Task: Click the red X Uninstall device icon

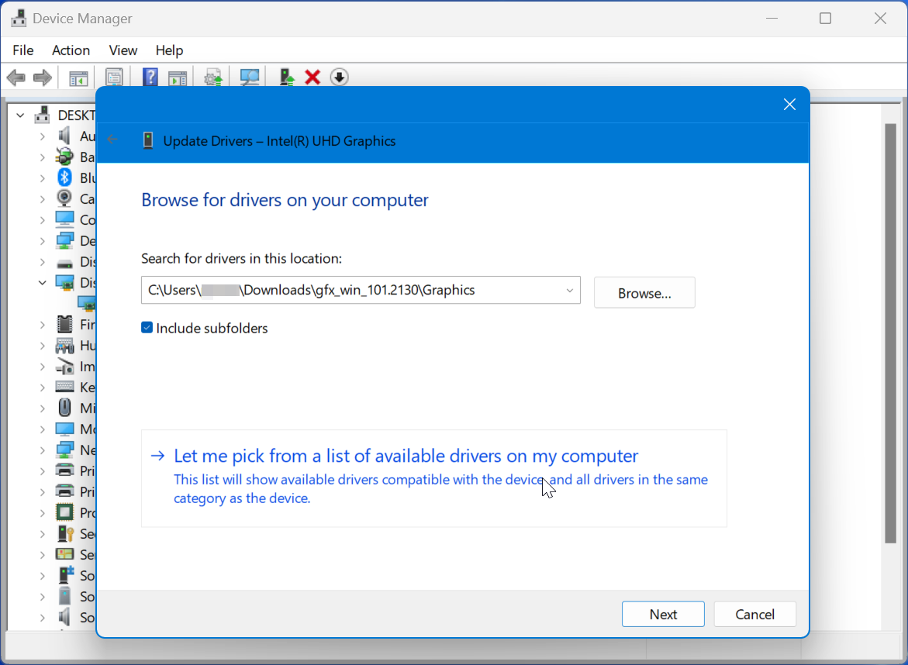Action: coord(312,77)
